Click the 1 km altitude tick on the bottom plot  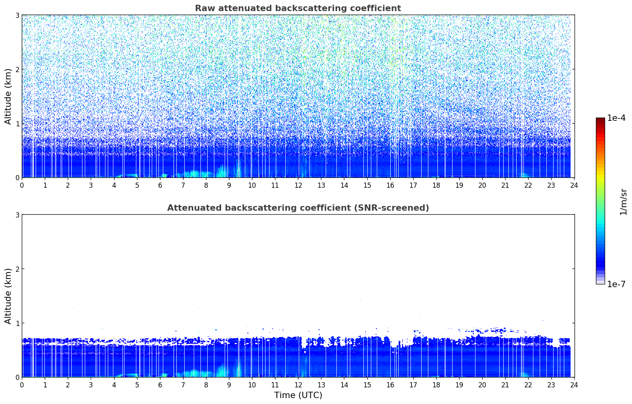(17, 323)
